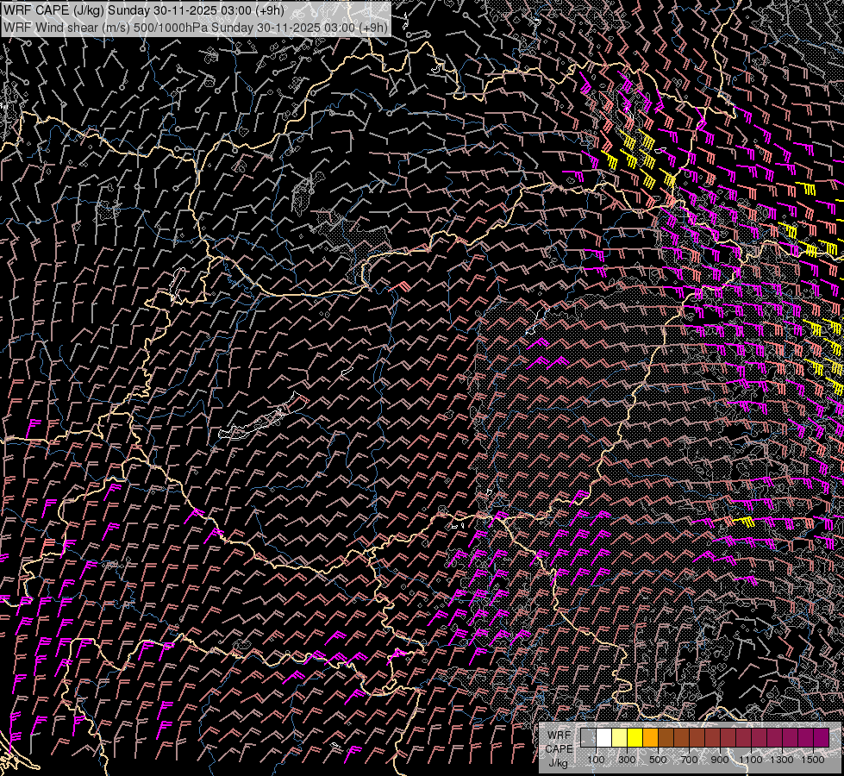This screenshot has height=776, width=844.
Task: Select the bright yellow legend swatch
Action: click(635, 738)
